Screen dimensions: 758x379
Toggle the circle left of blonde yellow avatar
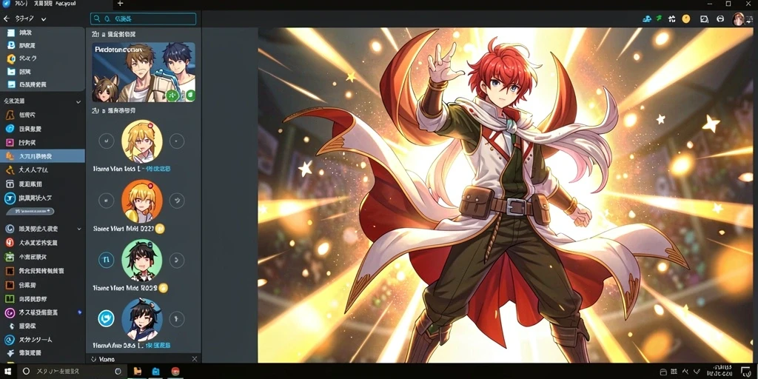pos(107,141)
